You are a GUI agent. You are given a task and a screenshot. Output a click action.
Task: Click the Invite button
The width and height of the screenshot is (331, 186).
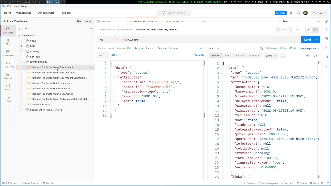(x=281, y=13)
